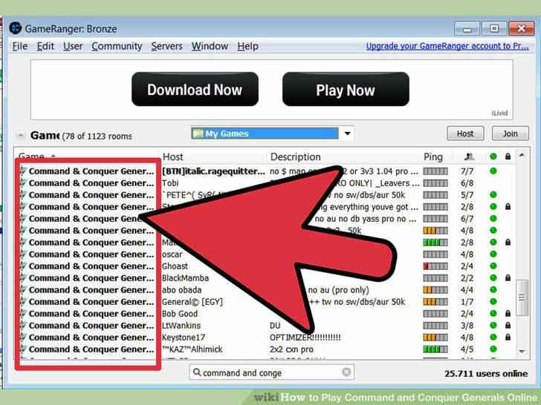Sort by Ping column header

(x=433, y=157)
